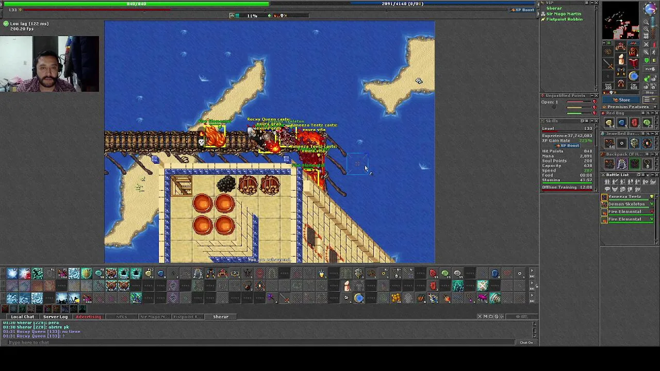Toggle the speech bubble NPC battle filter
Image resolution: width=660 pixels, height=371 pixels.
tap(607, 189)
